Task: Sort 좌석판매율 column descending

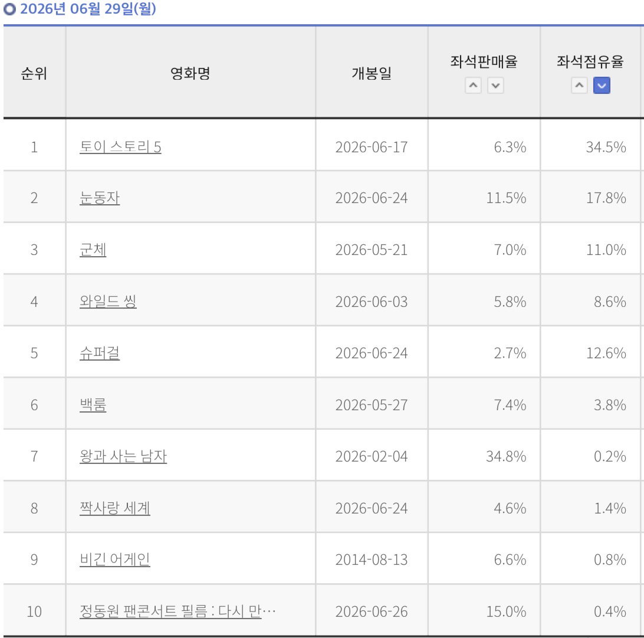Action: (496, 86)
